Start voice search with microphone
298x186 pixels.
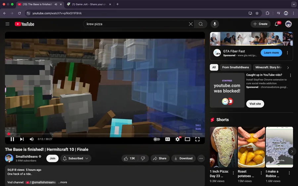(x=215, y=24)
